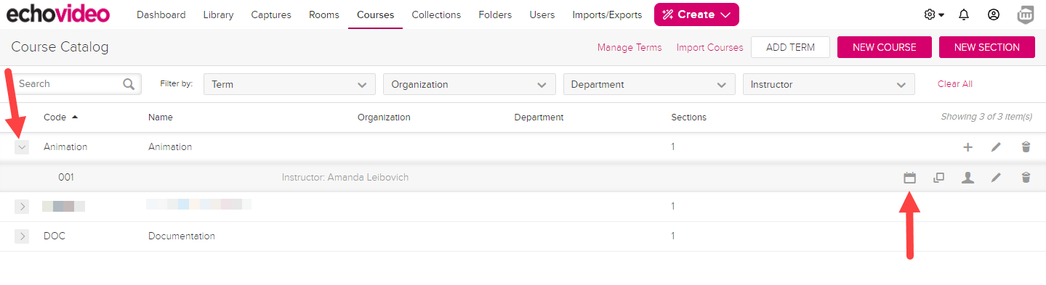1046x285 pixels.
Task: Go to the Dashboard tab
Action: point(161,15)
